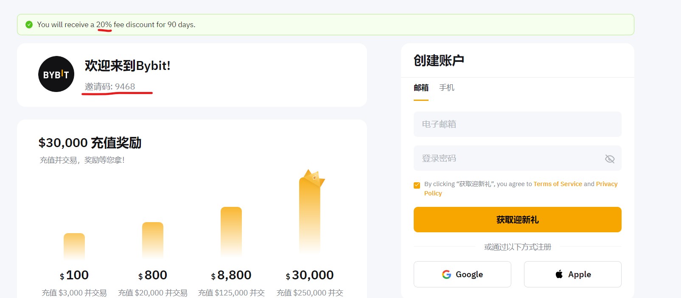Screen dimensions: 681x298
Task: Sign up with Google button
Action: tap(462, 274)
